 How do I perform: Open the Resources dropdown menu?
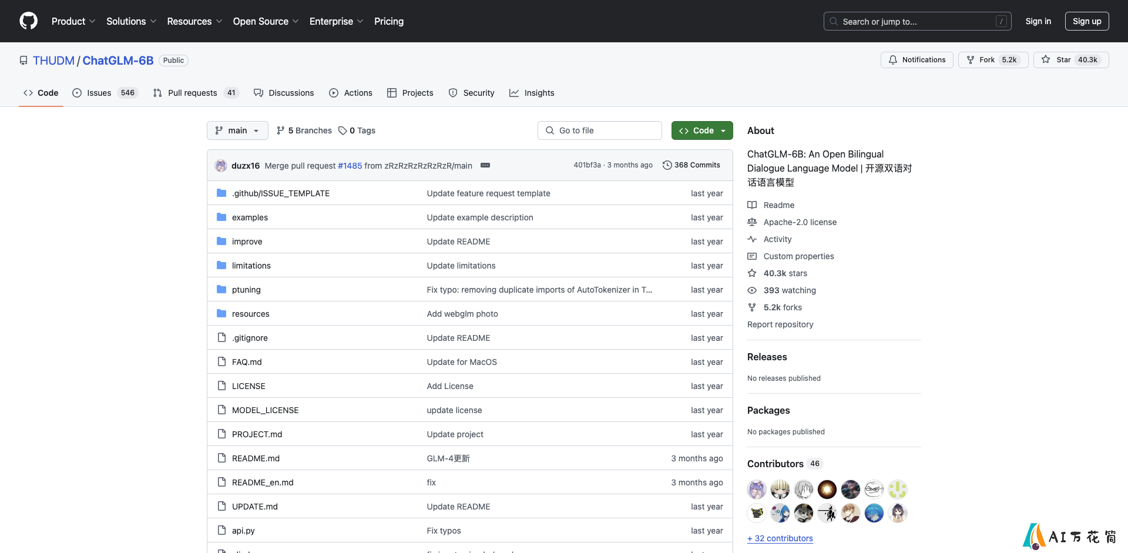[x=194, y=21]
